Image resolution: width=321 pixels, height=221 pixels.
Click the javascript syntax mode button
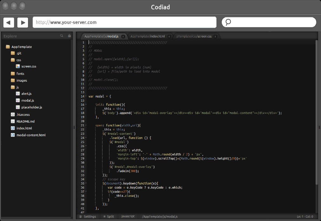click(x=128, y=216)
